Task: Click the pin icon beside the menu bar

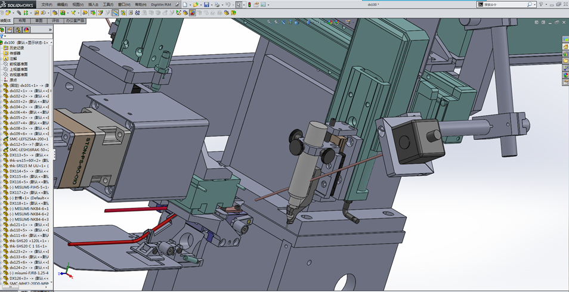Action: pos(177,4)
